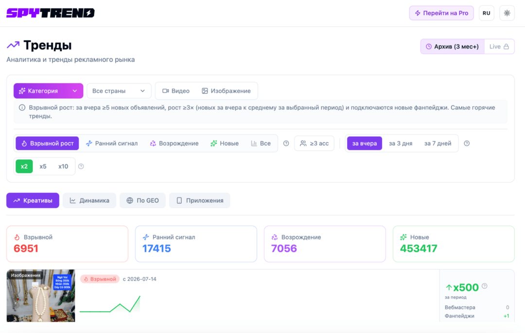
Task: Switch to the 'Приложения' tab
Action: coord(200,200)
